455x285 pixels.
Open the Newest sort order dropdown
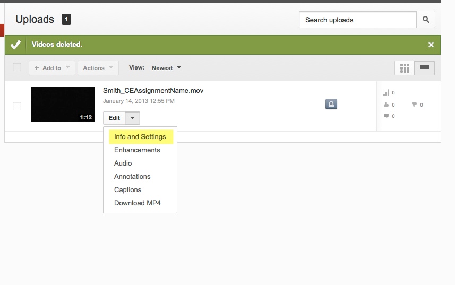click(166, 68)
